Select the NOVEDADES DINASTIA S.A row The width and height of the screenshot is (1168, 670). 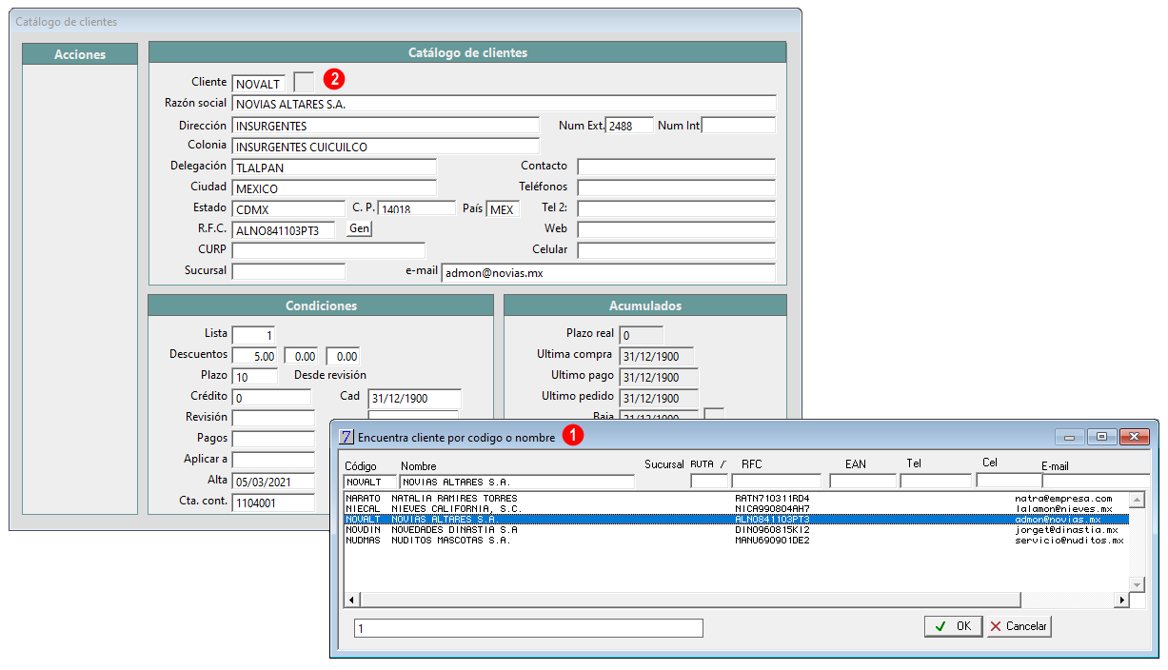pos(736,530)
